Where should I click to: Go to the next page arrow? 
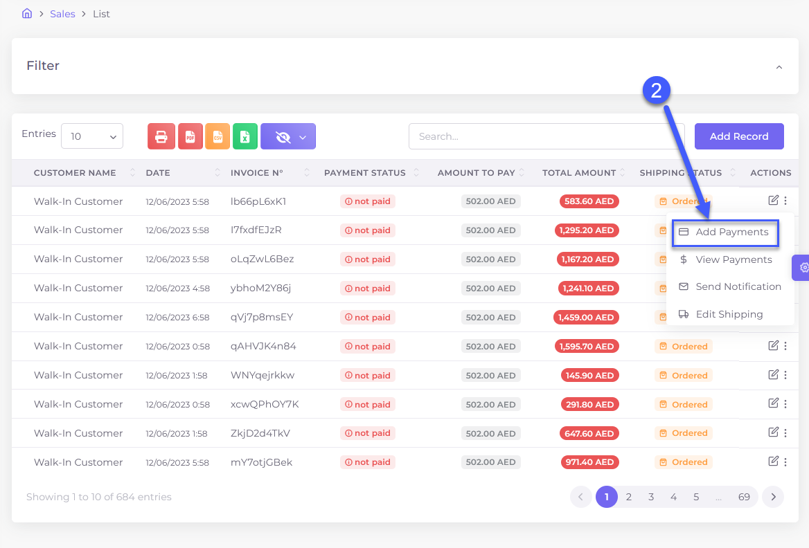773,497
